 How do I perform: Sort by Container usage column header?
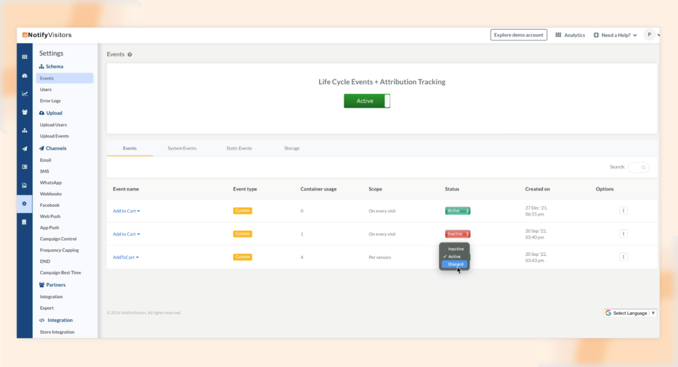tap(318, 189)
